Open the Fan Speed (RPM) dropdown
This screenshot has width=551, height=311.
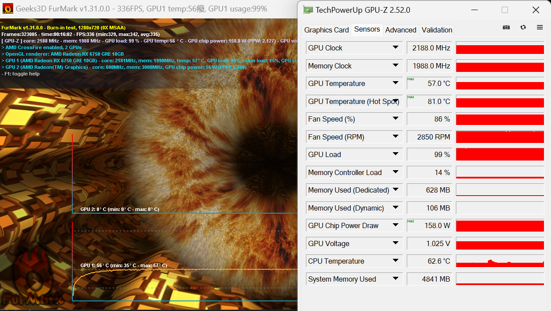(x=395, y=136)
